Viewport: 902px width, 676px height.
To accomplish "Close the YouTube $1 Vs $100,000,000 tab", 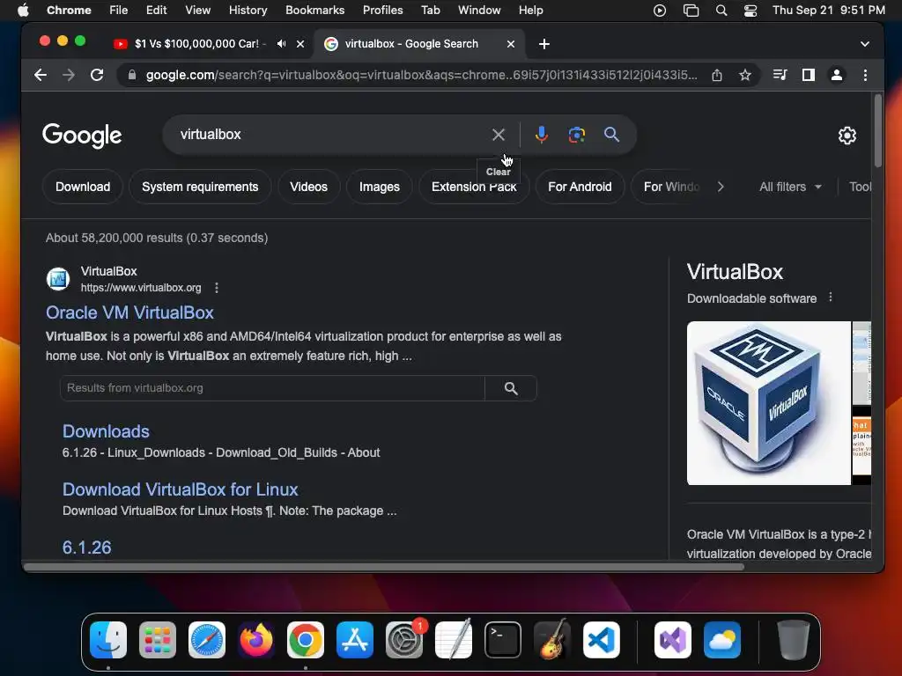I will pos(300,44).
